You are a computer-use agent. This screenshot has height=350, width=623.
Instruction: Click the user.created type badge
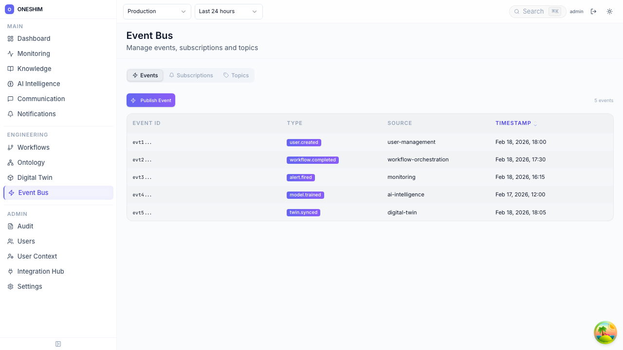(304, 142)
